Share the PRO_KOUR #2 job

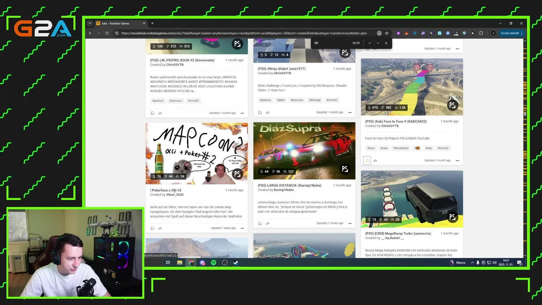(160, 113)
